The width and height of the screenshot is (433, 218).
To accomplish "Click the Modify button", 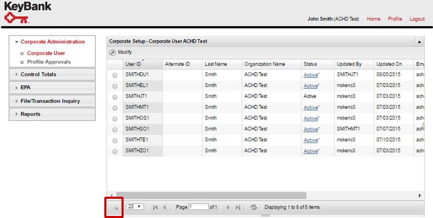I will (121, 53).
